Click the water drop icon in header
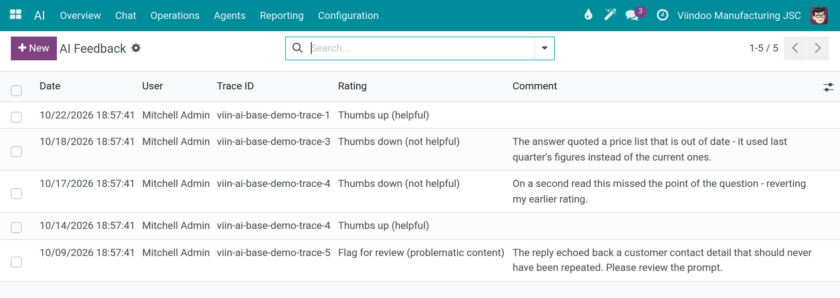840x298 pixels. [x=588, y=15]
